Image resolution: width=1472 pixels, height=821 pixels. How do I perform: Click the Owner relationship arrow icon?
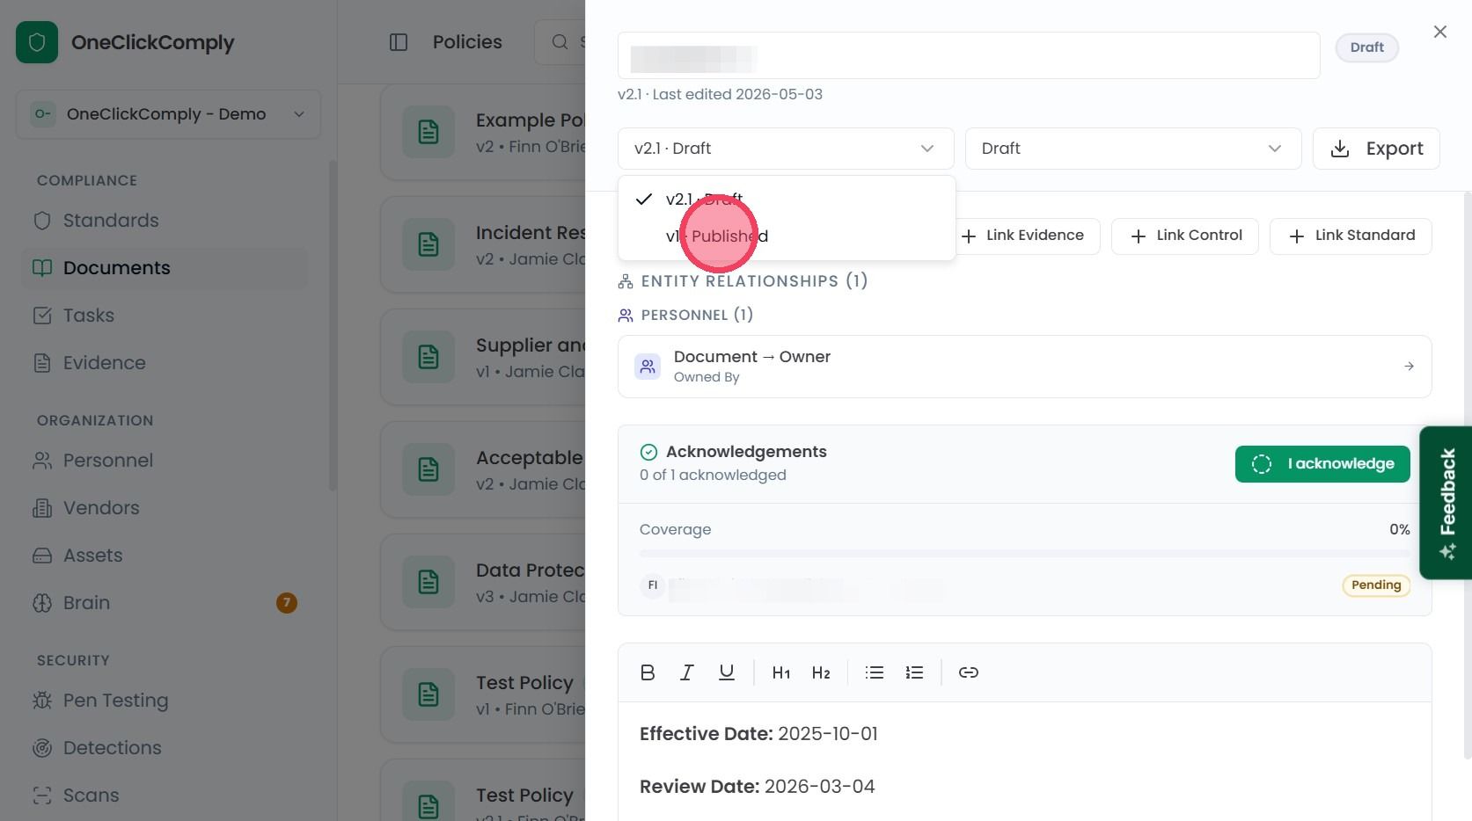pyautogui.click(x=1409, y=367)
